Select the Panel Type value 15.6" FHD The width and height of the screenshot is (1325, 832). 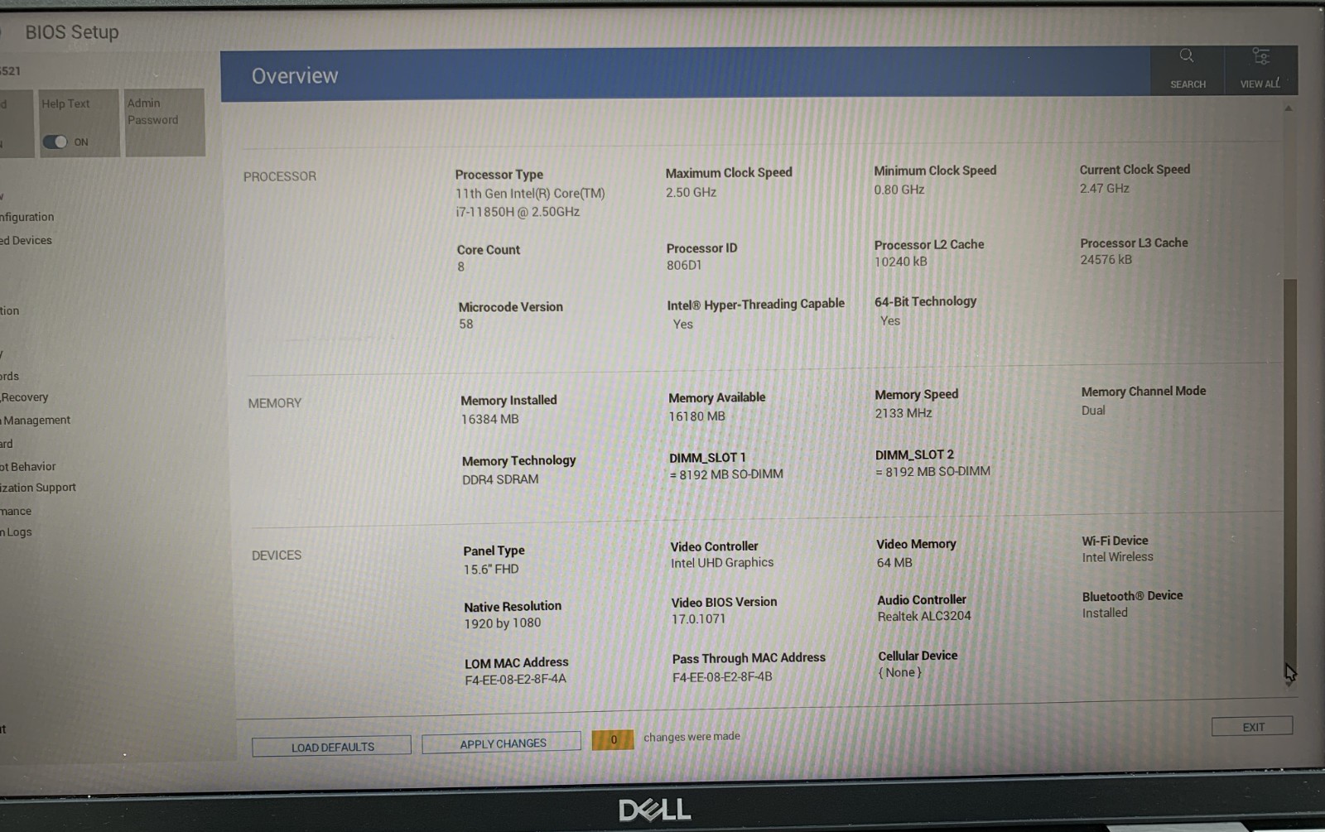[491, 569]
